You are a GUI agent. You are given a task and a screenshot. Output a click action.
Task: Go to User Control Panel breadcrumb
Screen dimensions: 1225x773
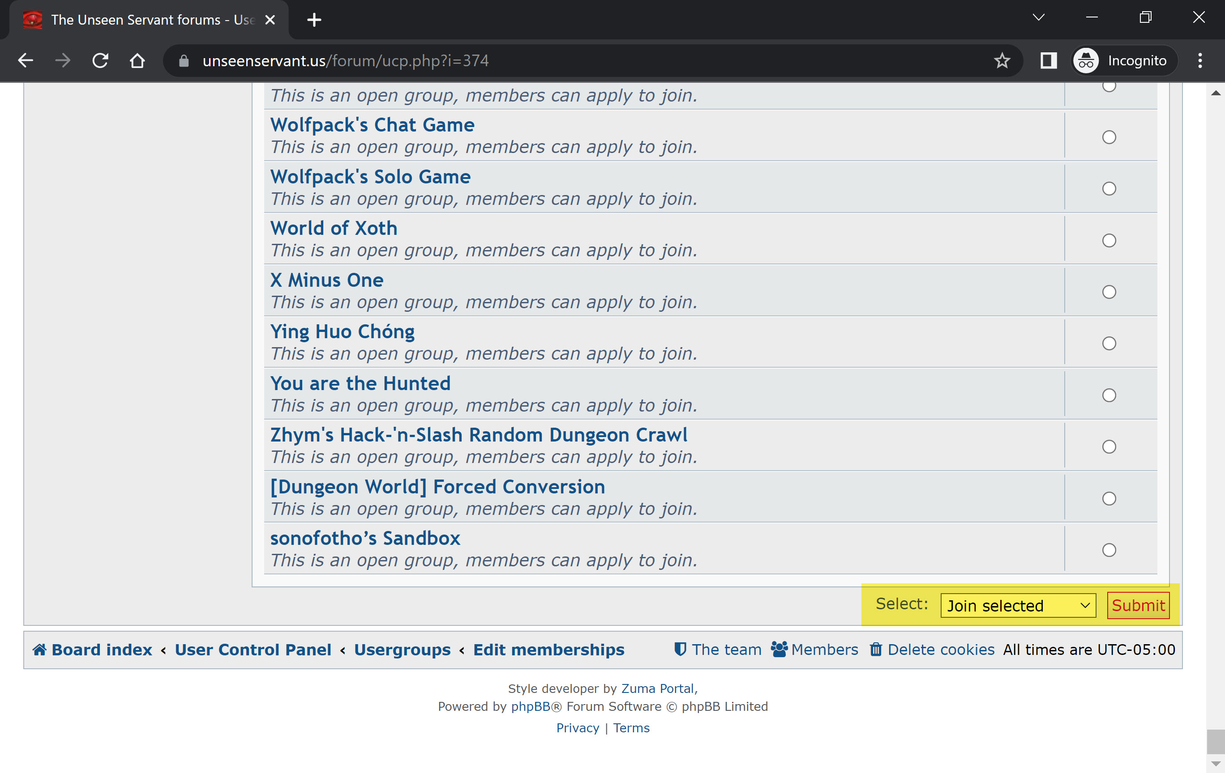pos(253,650)
